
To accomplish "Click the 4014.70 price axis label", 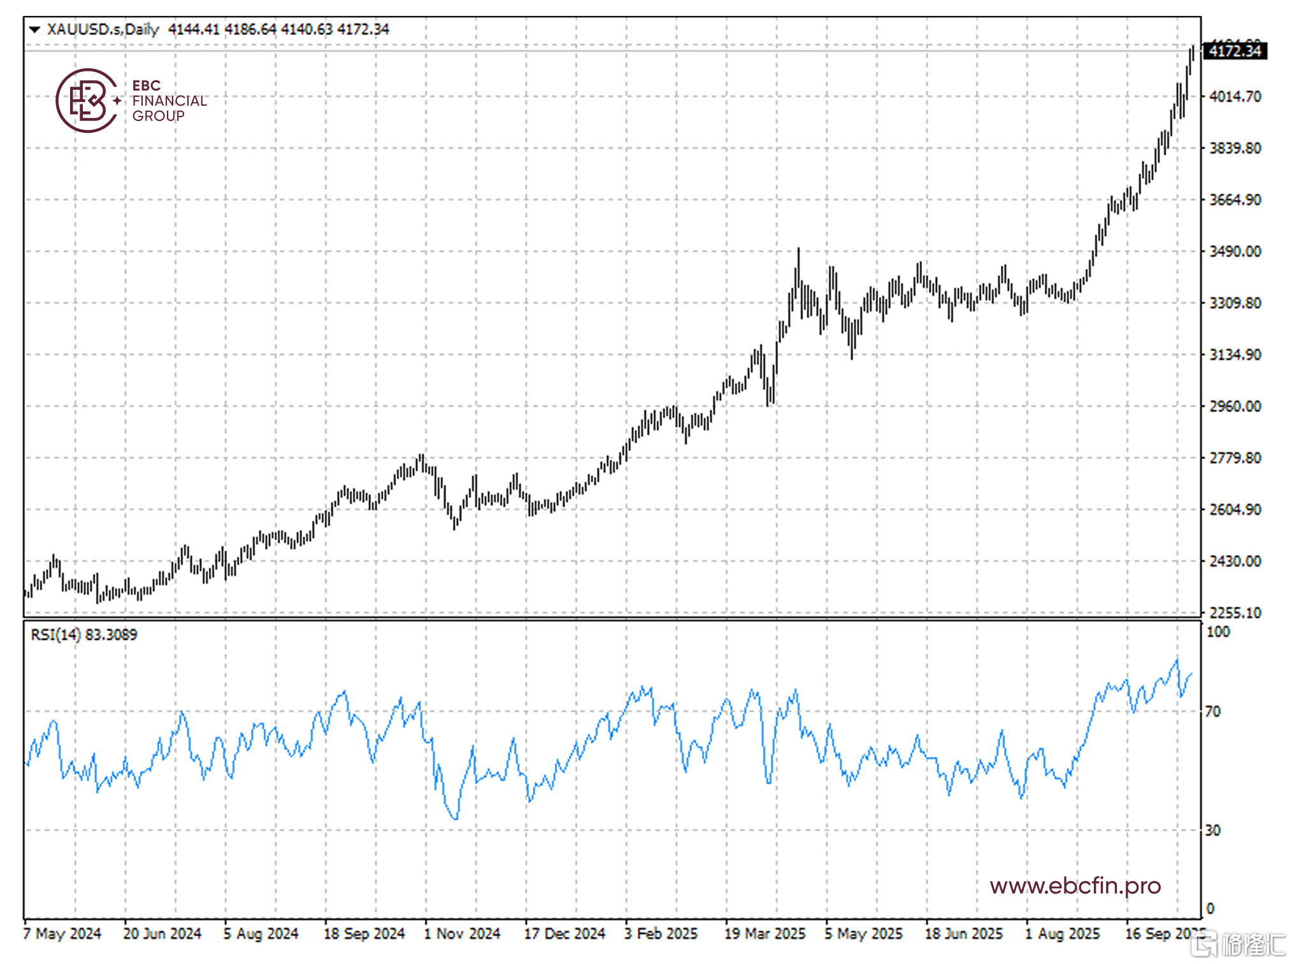I will (x=1235, y=97).
